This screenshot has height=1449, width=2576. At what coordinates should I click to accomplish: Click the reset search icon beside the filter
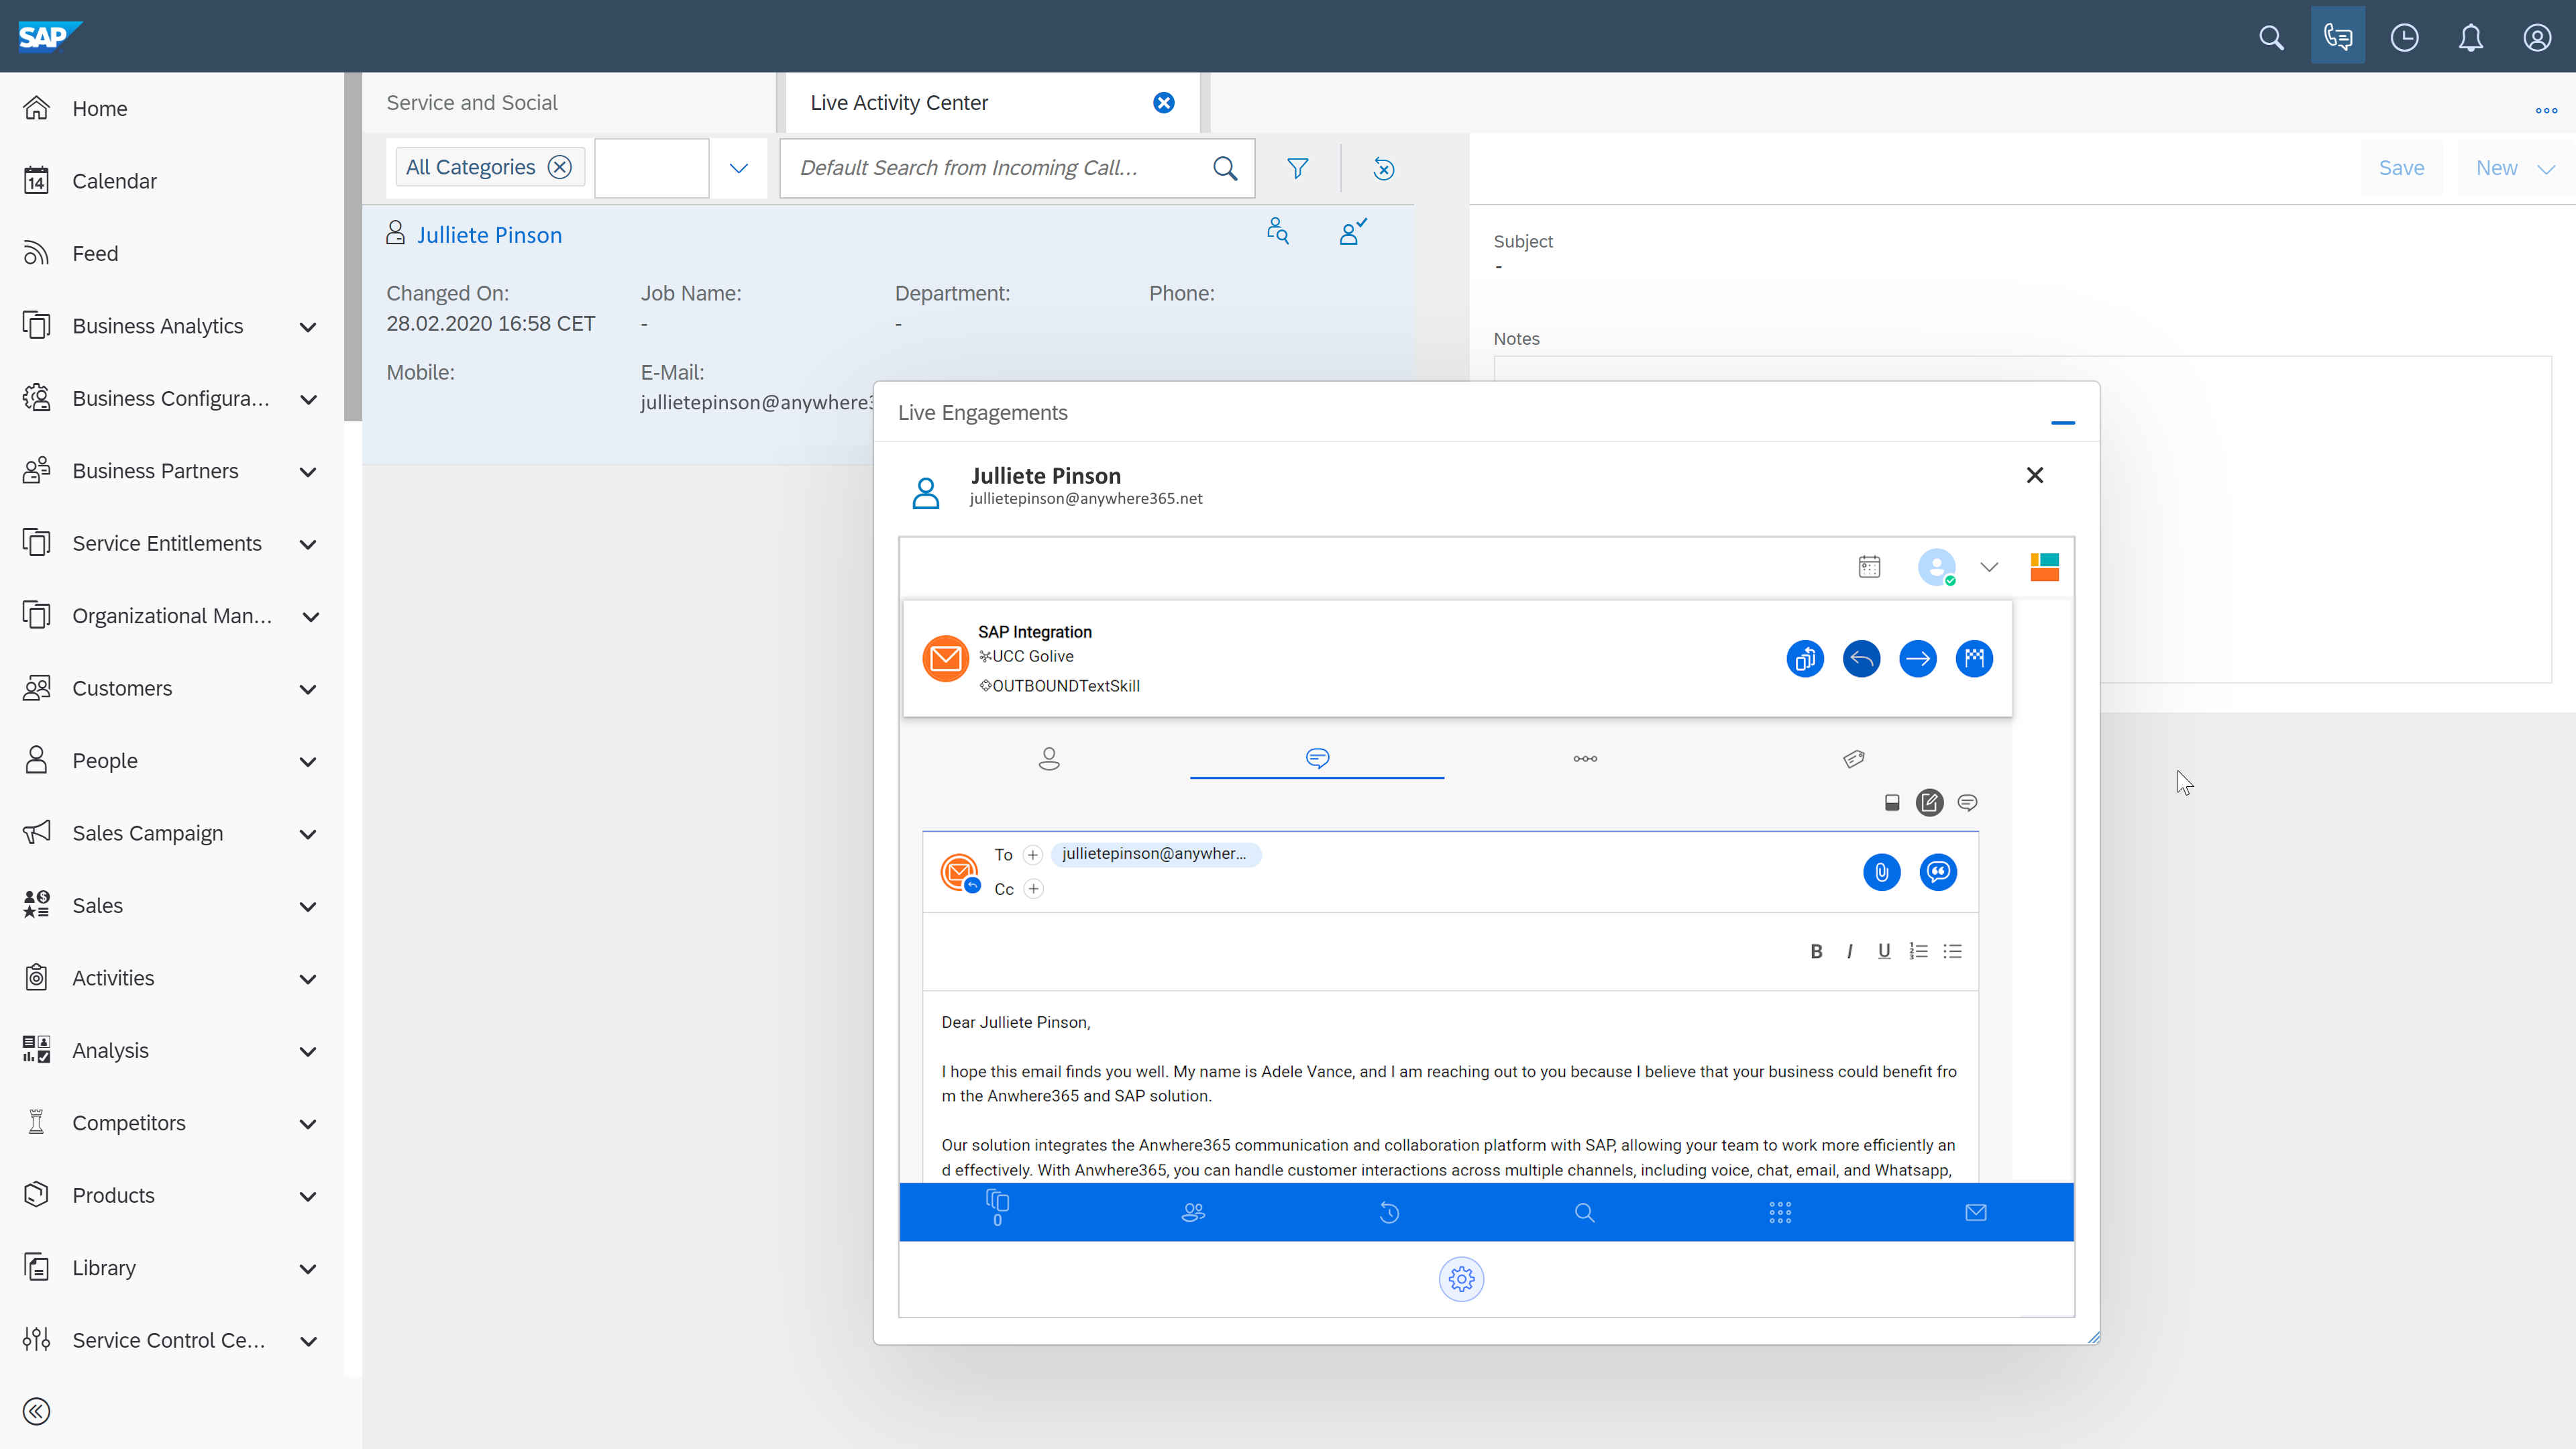point(1384,168)
